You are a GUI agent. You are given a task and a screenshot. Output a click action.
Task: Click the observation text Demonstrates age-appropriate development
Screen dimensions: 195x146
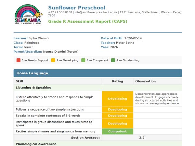157,99
